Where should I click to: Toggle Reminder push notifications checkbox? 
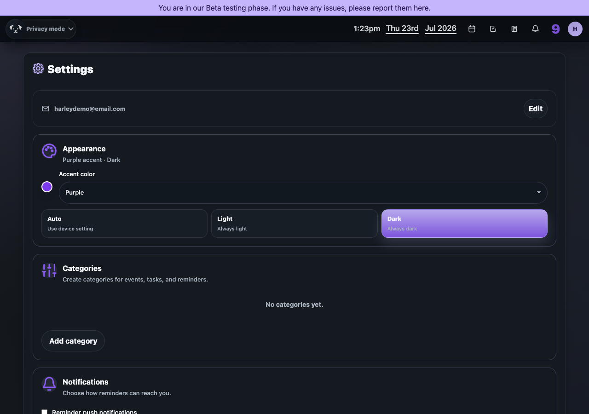tap(45, 412)
